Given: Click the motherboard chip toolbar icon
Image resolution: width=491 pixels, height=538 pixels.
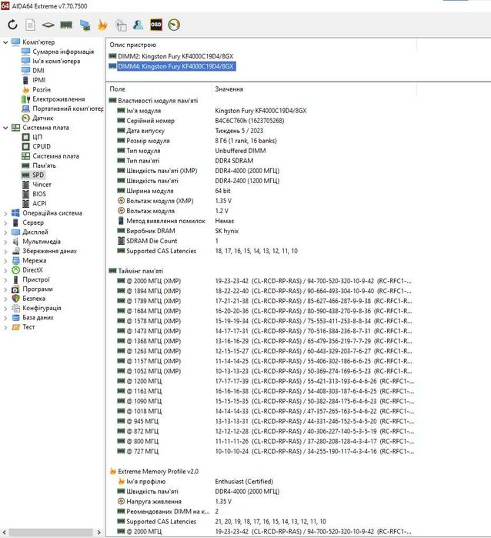Looking at the screenshot, I should 48,25.
